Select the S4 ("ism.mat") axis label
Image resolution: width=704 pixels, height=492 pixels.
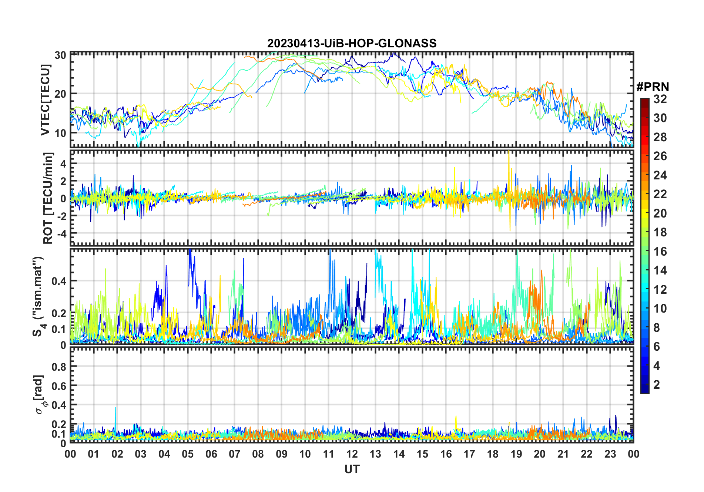pyautogui.click(x=38, y=296)
